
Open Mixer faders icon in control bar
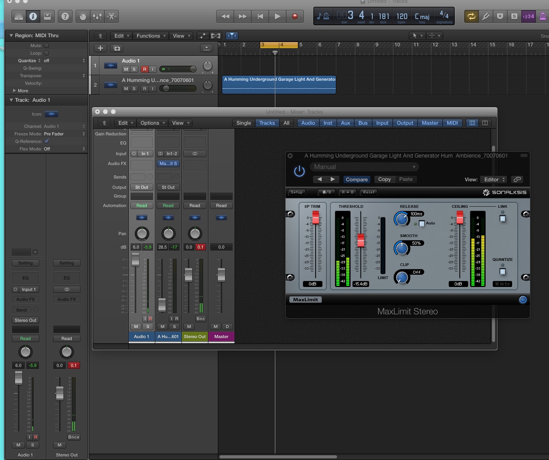click(97, 16)
